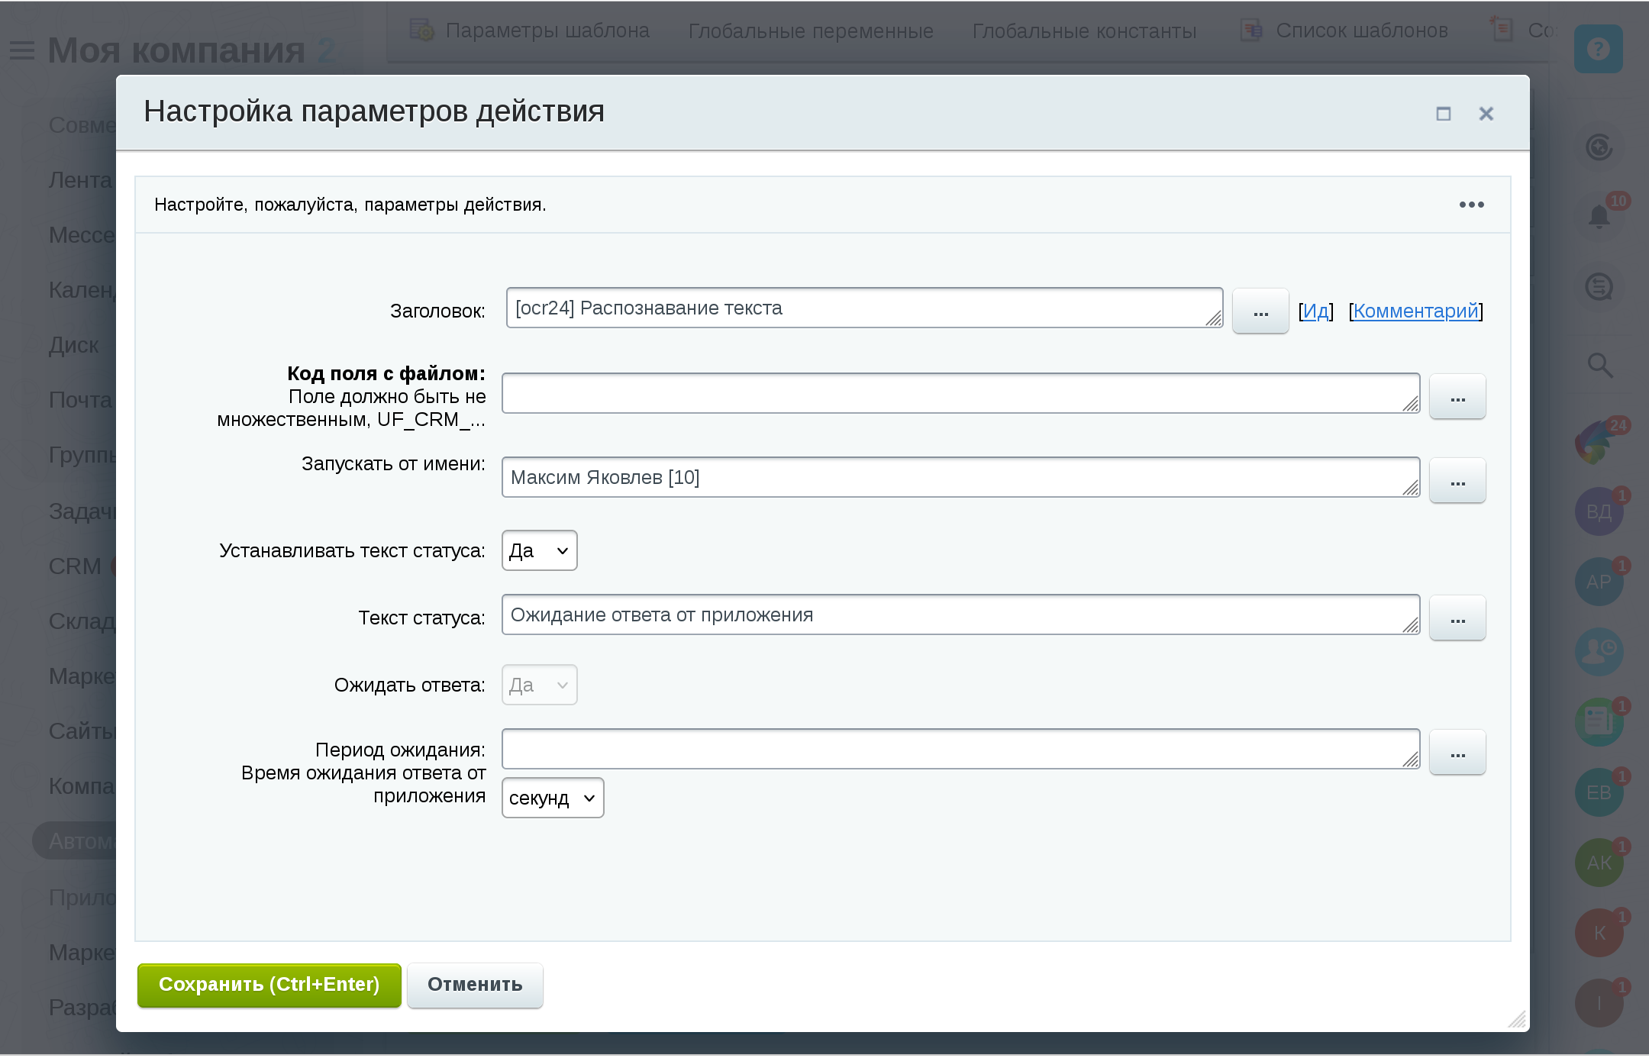
Task: Open the search magnifier in right sidebar
Action: (1599, 366)
